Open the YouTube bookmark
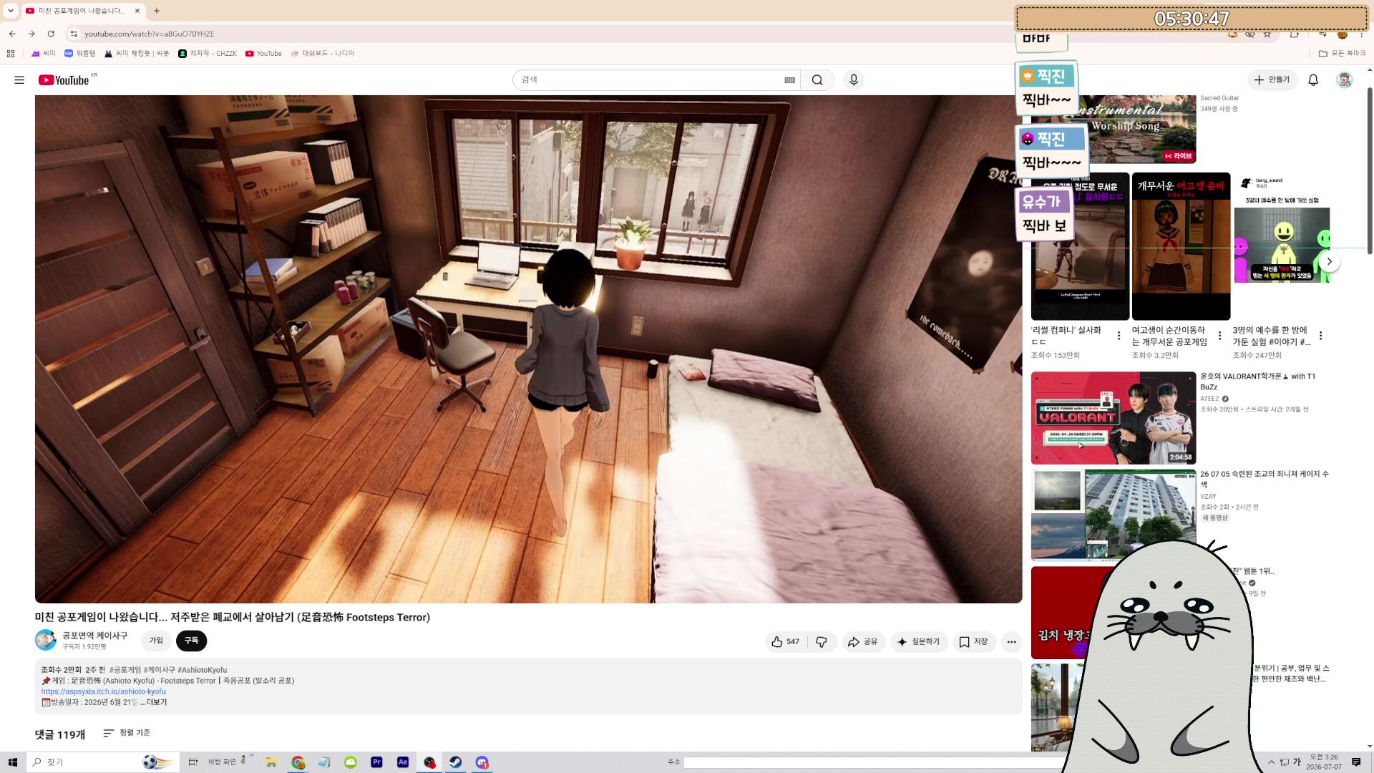Screen dimensions: 1374x773 pyautogui.click(x=263, y=54)
